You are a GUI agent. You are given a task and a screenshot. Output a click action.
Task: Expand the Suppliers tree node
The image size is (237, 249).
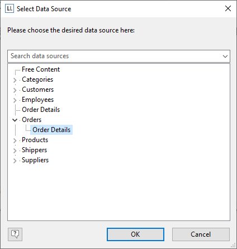pyautogui.click(x=15, y=161)
